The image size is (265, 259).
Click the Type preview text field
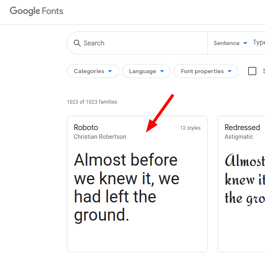[259, 43]
